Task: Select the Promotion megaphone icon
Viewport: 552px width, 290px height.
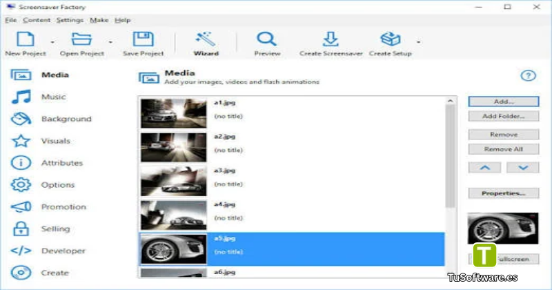Action: coord(21,207)
